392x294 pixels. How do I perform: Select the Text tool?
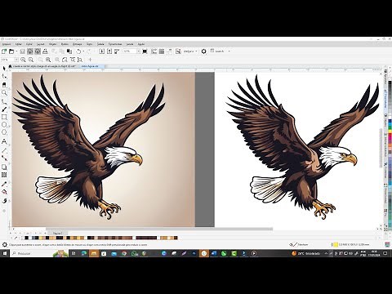coord(4,141)
